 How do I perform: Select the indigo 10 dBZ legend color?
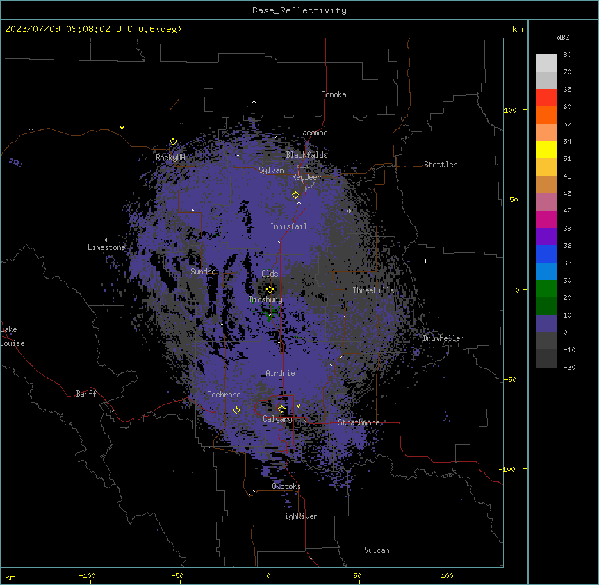point(546,324)
